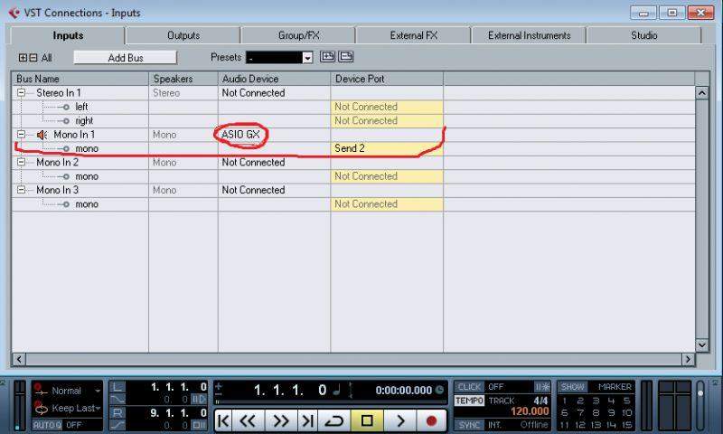Switch to the Outputs tab
The image size is (723, 434).
coord(183,35)
